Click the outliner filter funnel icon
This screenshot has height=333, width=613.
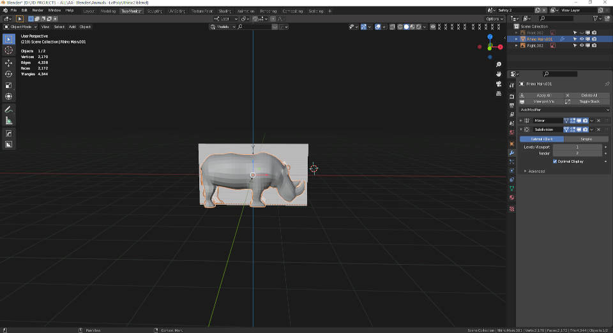tap(595, 18)
